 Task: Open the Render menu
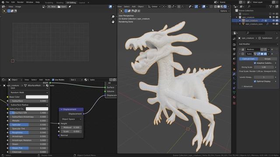click(21, 2)
